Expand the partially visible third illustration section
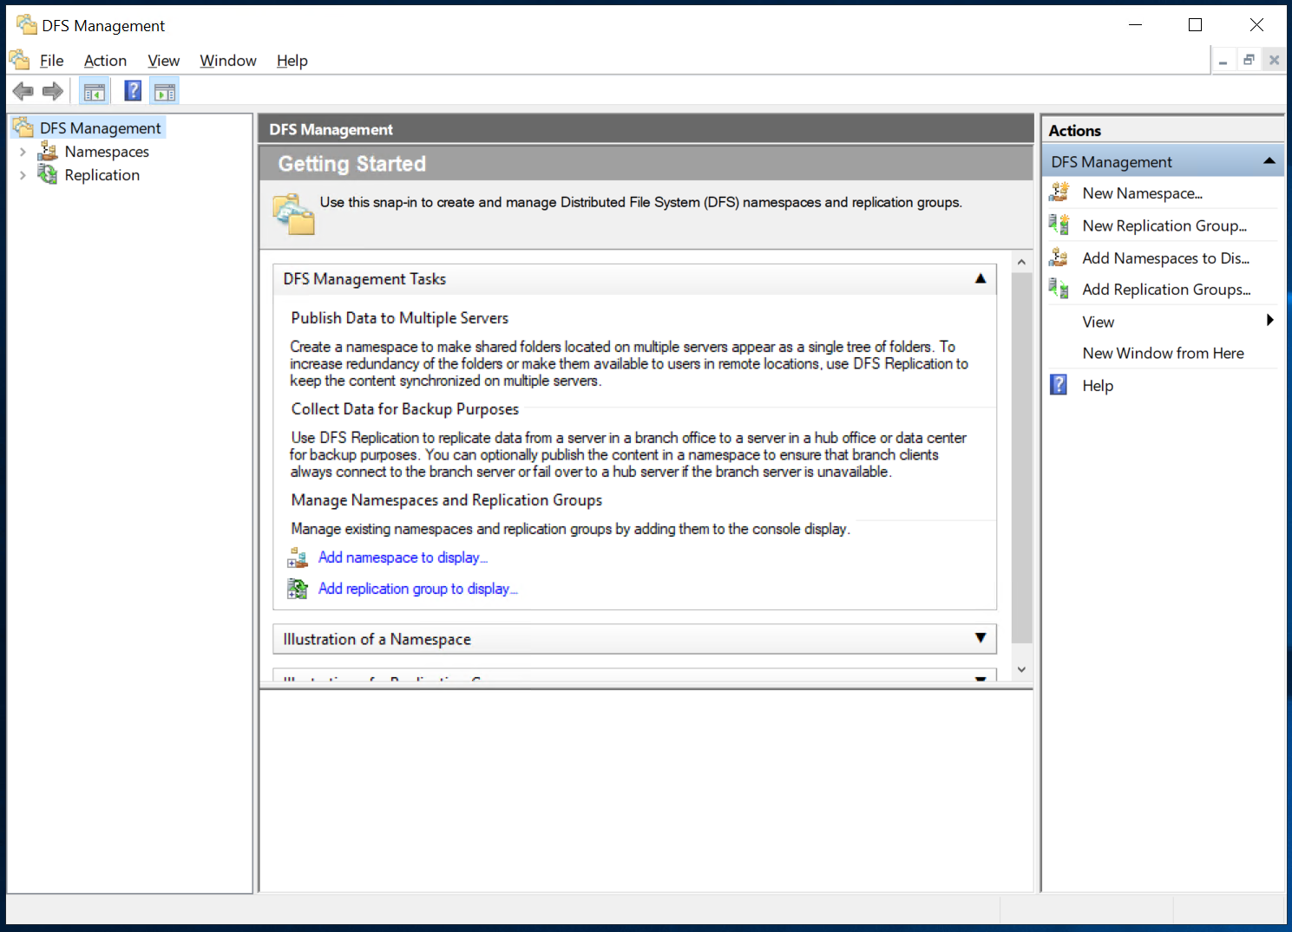 980,678
